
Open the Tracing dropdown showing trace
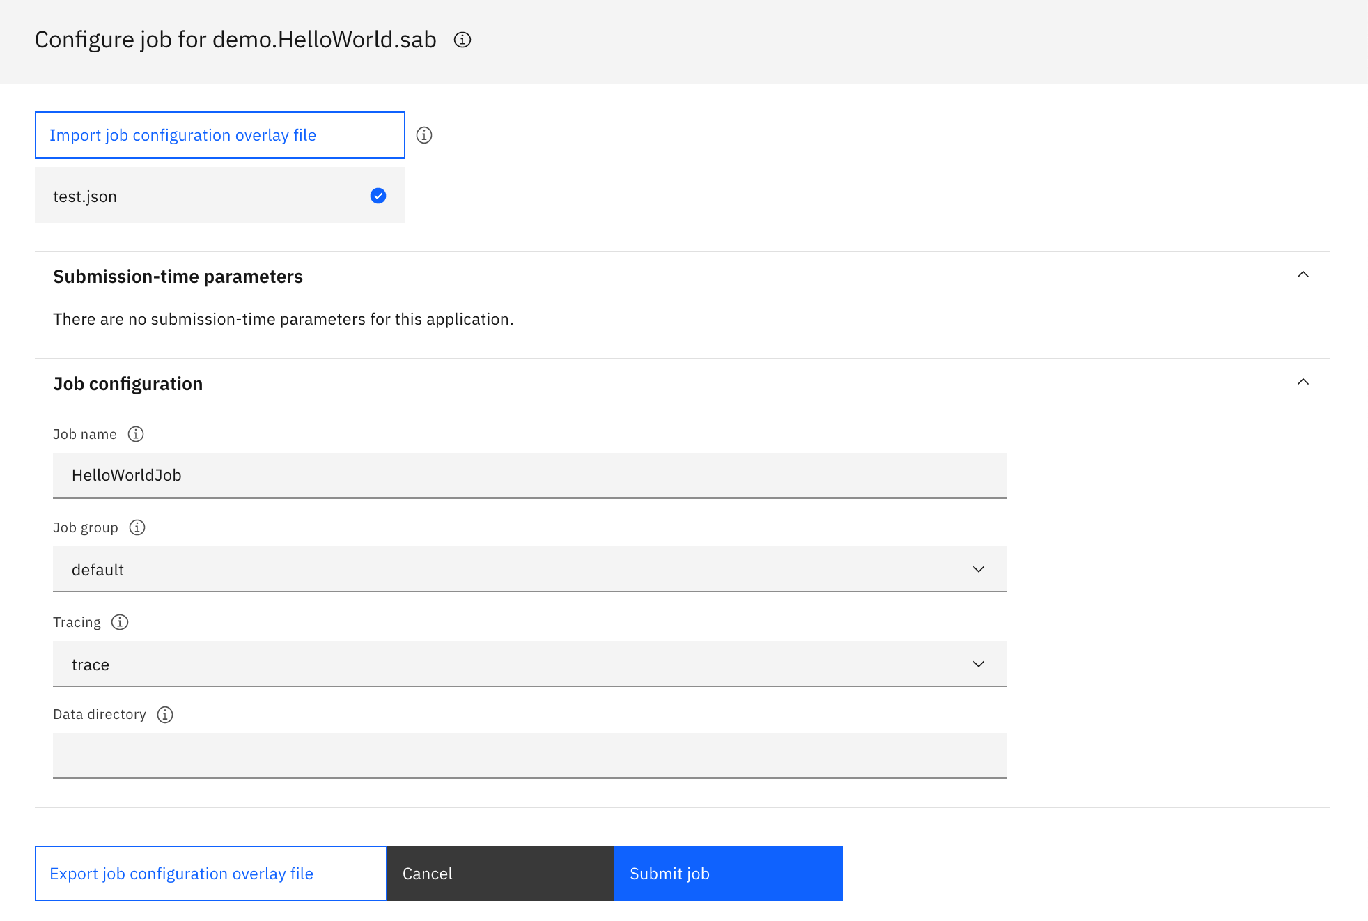click(979, 663)
